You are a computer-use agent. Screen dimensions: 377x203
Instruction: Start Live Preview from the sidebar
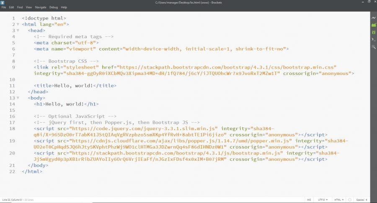click(x=373, y=18)
